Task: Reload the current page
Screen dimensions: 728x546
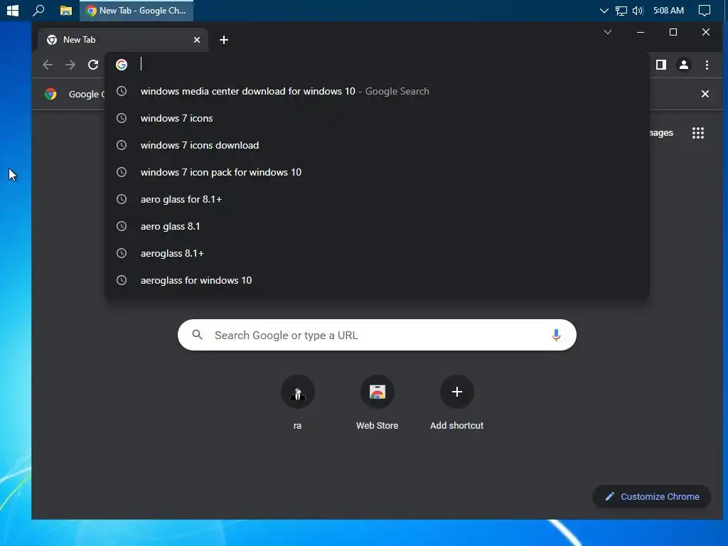Action: [x=93, y=65]
